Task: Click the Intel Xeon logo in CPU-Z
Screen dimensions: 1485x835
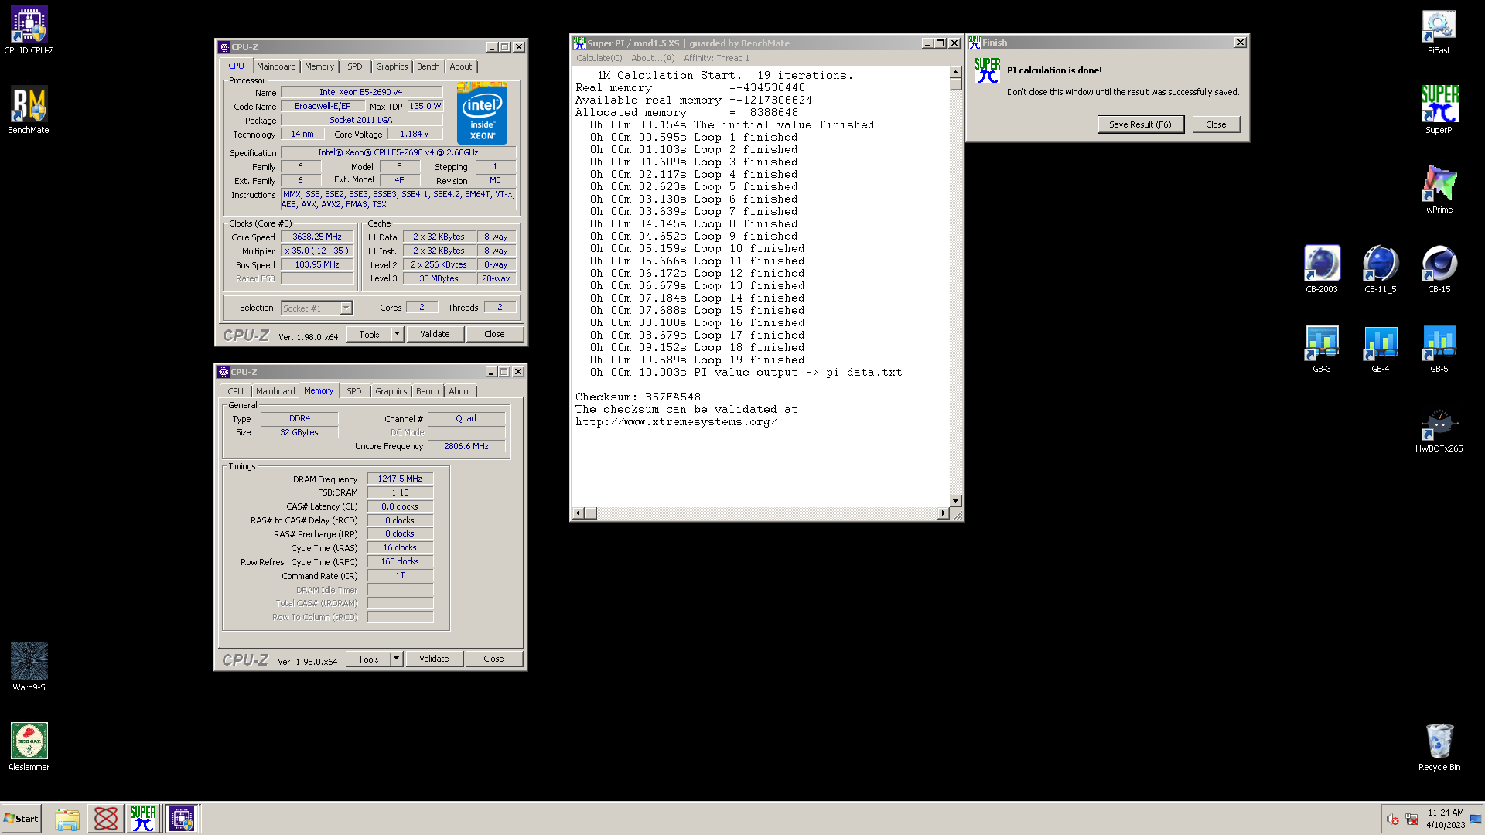Action: click(482, 114)
